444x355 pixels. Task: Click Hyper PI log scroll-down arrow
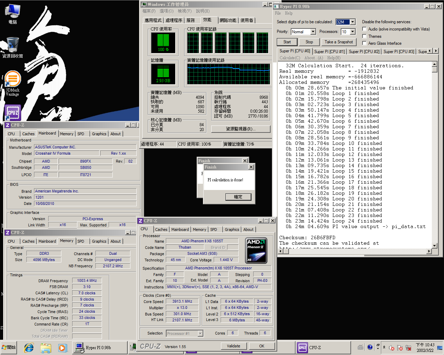click(434, 246)
